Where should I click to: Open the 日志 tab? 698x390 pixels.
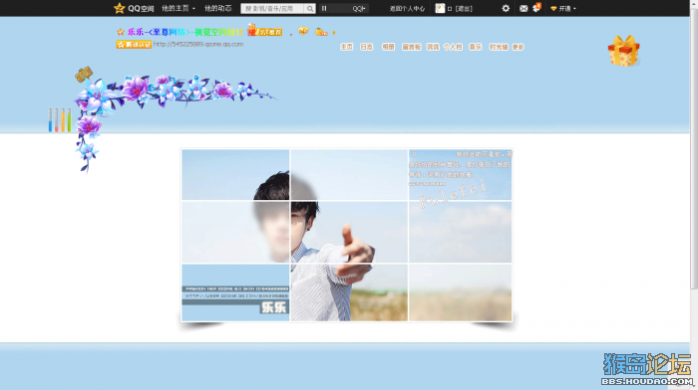pyautogui.click(x=366, y=47)
